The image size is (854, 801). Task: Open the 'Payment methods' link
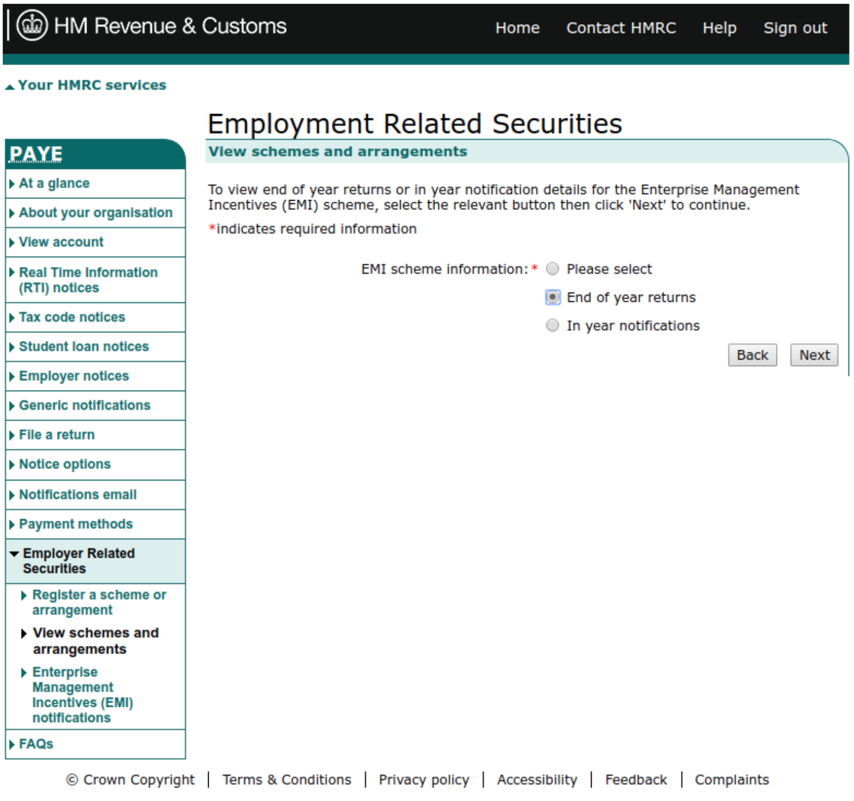(76, 524)
